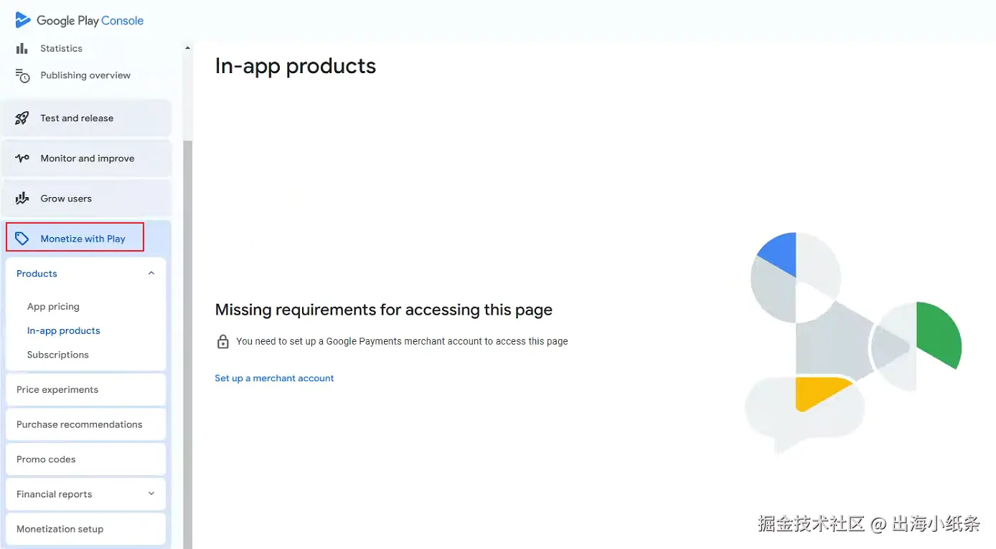
Task: Open App pricing in the sidebar
Action: click(53, 307)
